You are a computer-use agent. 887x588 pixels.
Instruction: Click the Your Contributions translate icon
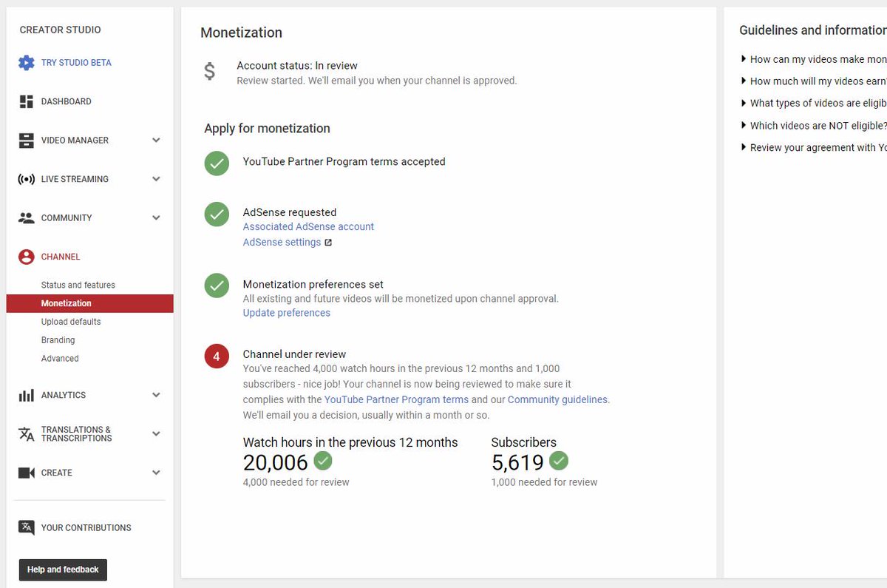(27, 527)
